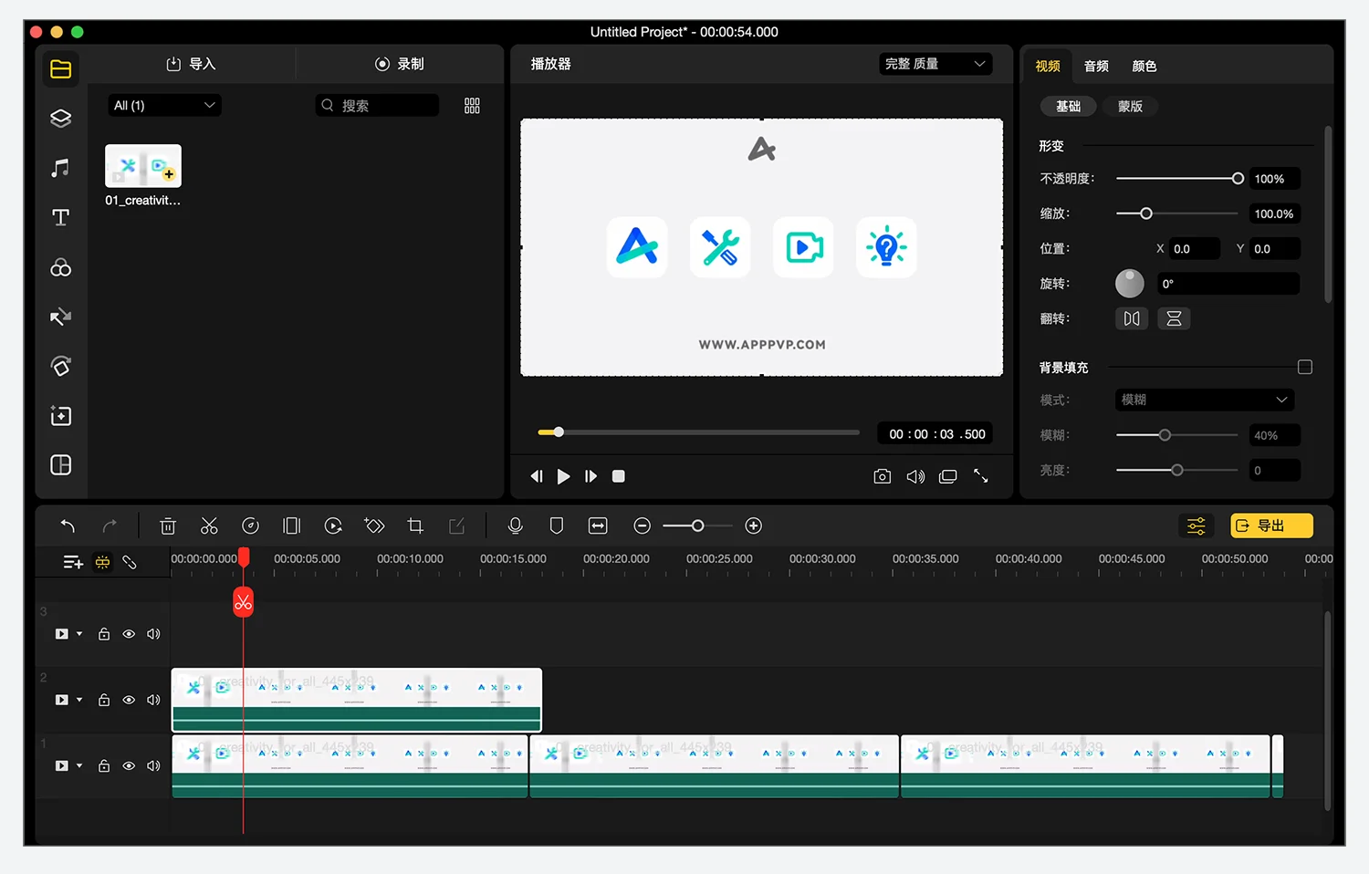This screenshot has width=1369, height=874.
Task: Open the text titles panel
Action: 61,217
